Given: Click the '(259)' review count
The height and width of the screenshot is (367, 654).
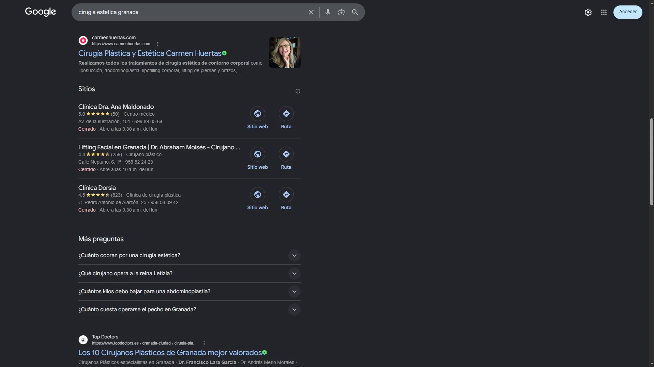Looking at the screenshot, I should click(x=117, y=154).
